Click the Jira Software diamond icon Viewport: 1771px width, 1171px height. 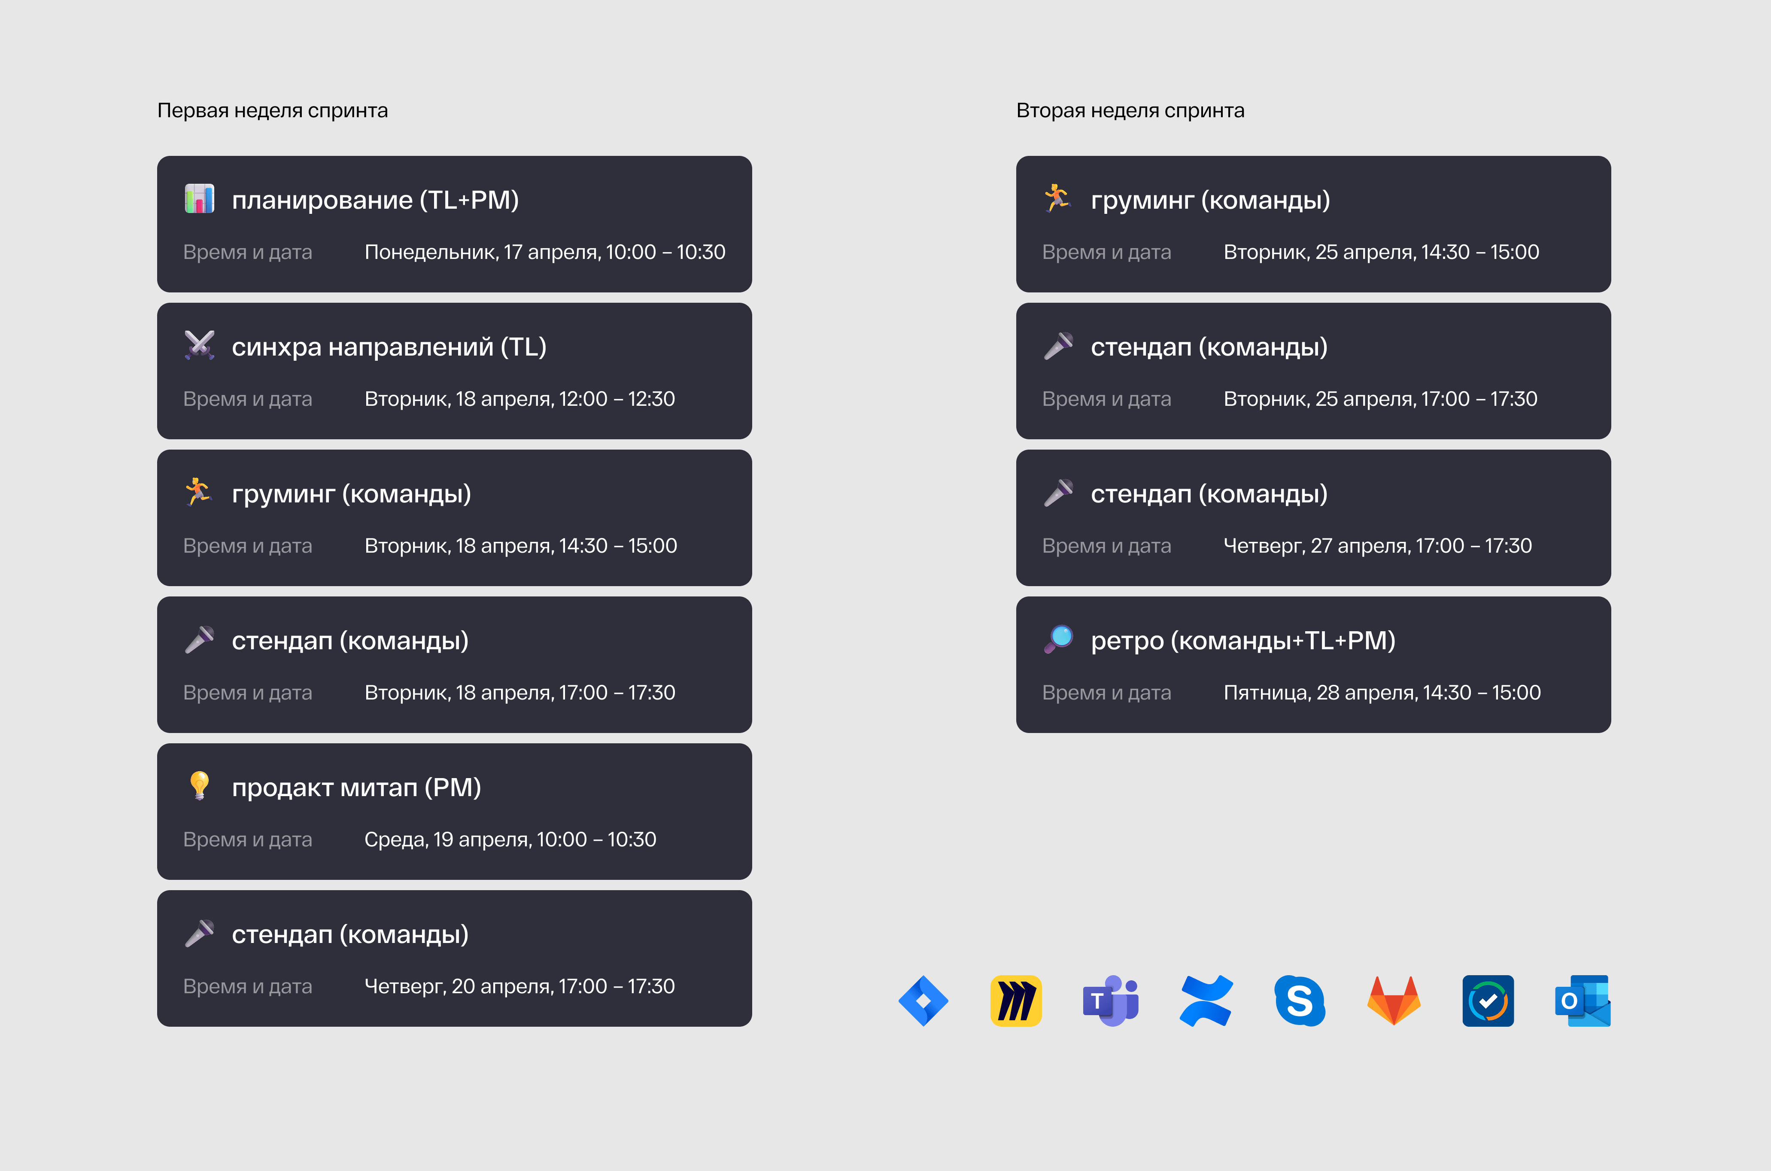(923, 1001)
